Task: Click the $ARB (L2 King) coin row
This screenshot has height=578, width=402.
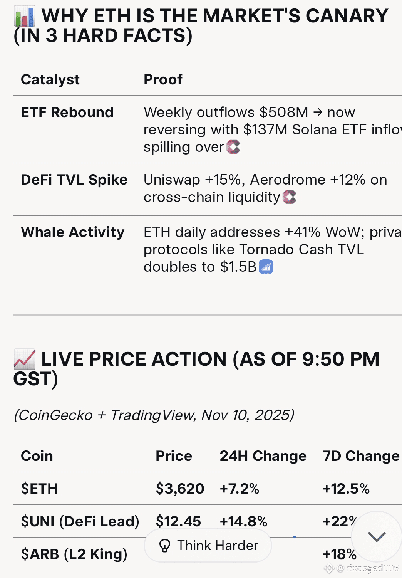Action: (74, 554)
